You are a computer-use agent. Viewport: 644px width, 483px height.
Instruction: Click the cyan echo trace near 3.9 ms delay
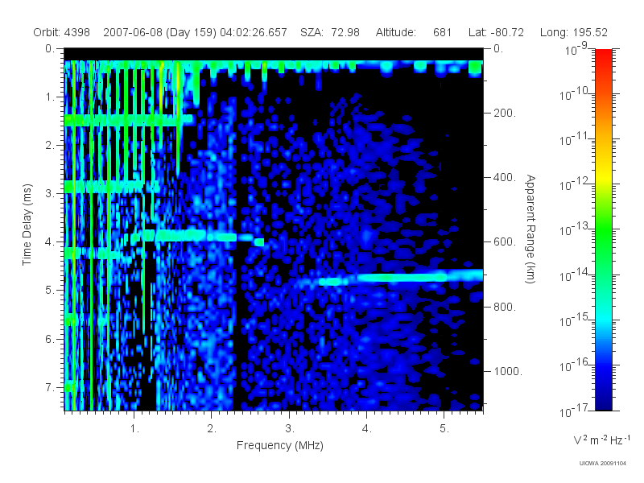(x=197, y=237)
